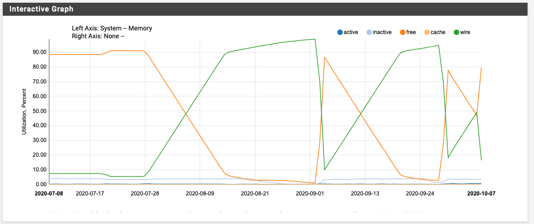Hide the free series via orange legend dot

pos(402,32)
